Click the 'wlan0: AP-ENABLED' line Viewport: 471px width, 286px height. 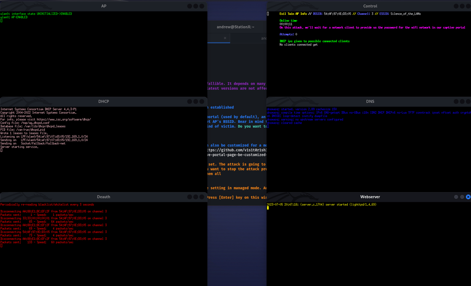tap(14, 17)
